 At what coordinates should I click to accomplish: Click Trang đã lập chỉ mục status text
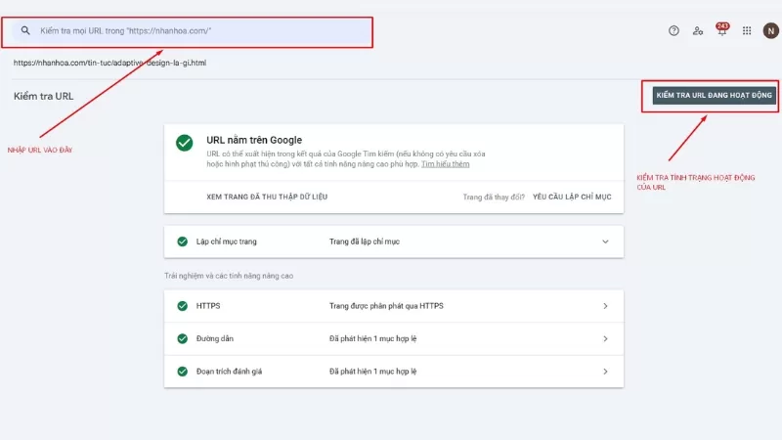click(364, 242)
